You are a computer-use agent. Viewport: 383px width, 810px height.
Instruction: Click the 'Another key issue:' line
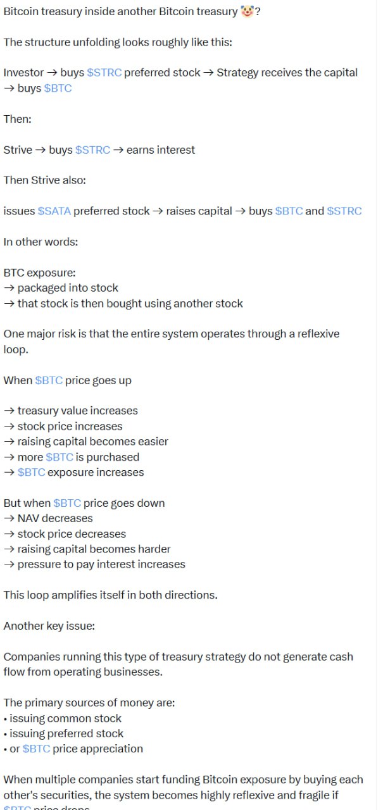point(49,626)
